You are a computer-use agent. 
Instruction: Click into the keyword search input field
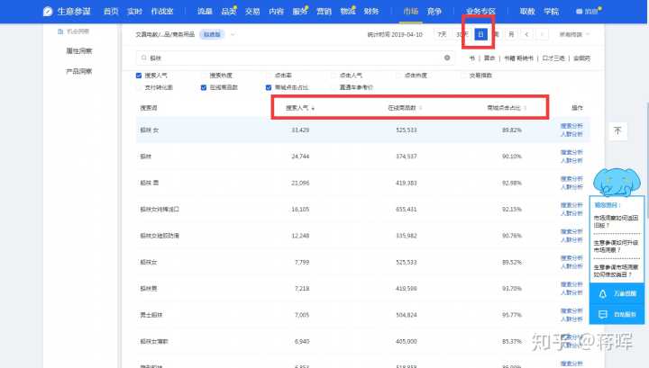click(x=288, y=57)
